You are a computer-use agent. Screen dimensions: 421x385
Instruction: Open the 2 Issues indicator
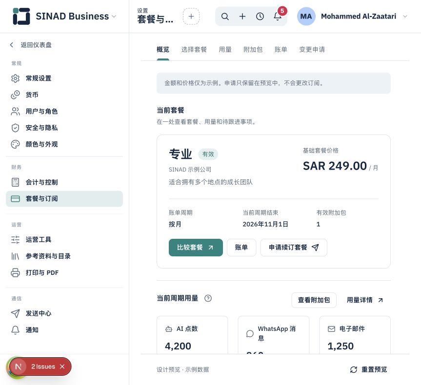[43, 366]
